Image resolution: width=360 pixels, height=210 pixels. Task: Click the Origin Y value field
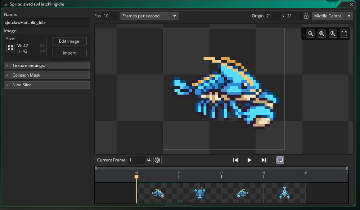coord(294,16)
